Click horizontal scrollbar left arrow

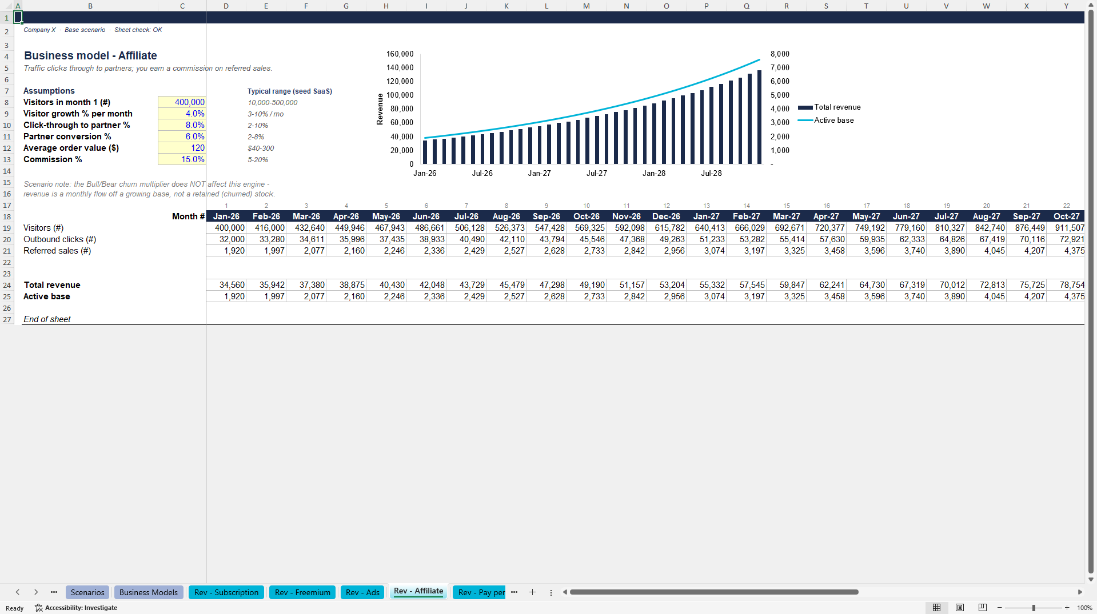(x=565, y=592)
